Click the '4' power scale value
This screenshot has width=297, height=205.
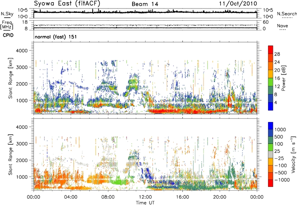coord(275,103)
